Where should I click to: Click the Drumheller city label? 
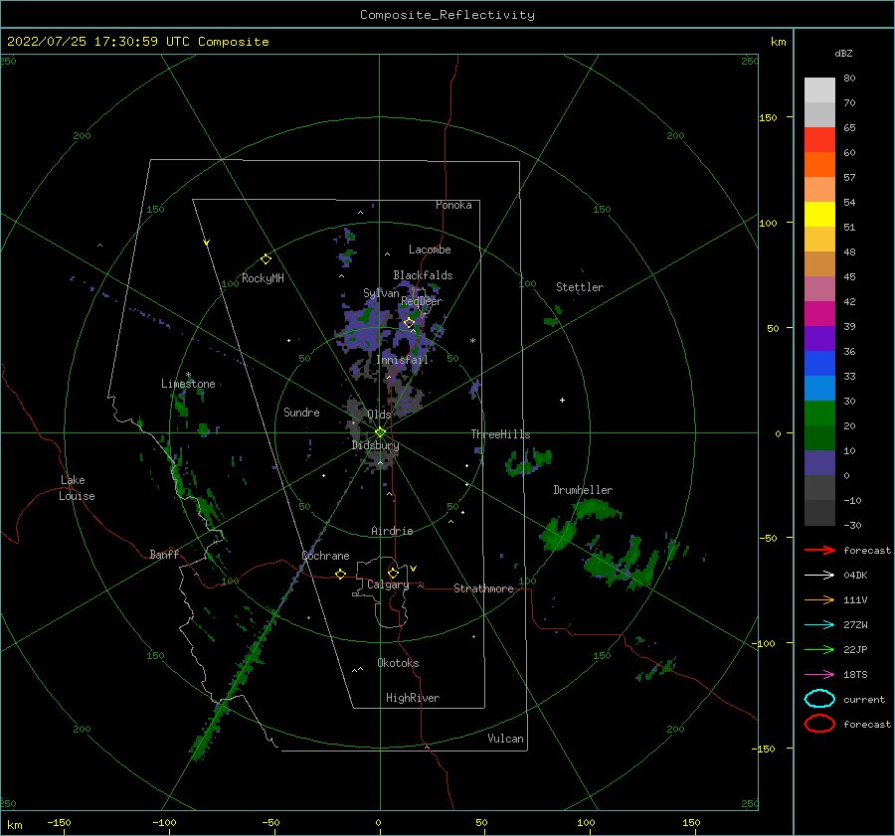583,490
